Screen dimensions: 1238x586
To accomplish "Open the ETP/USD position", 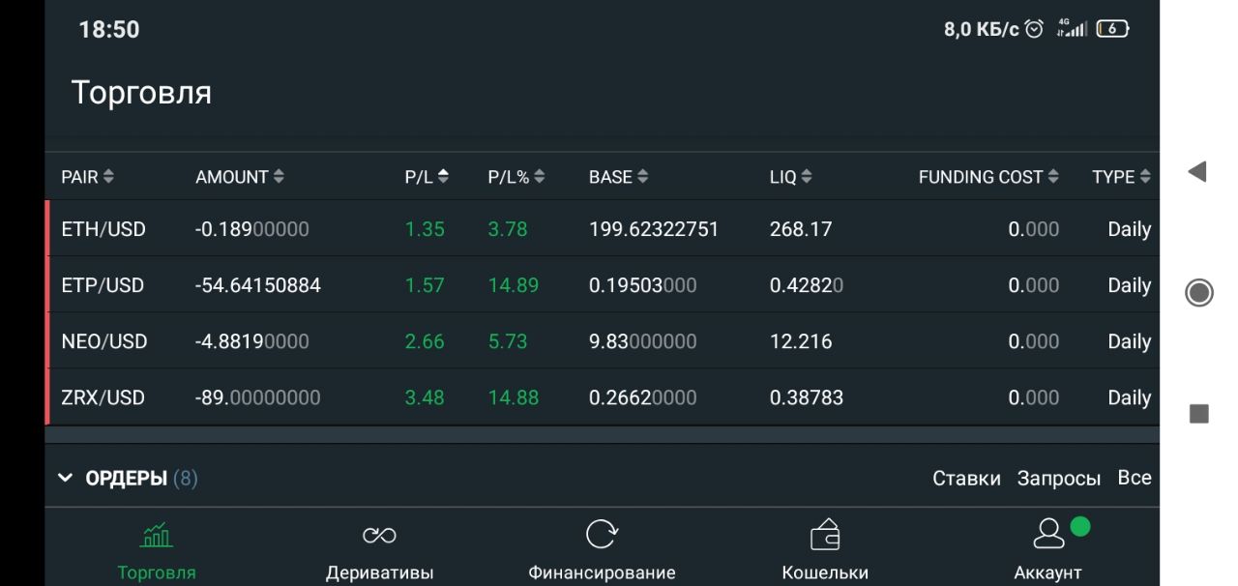I will (x=603, y=285).
